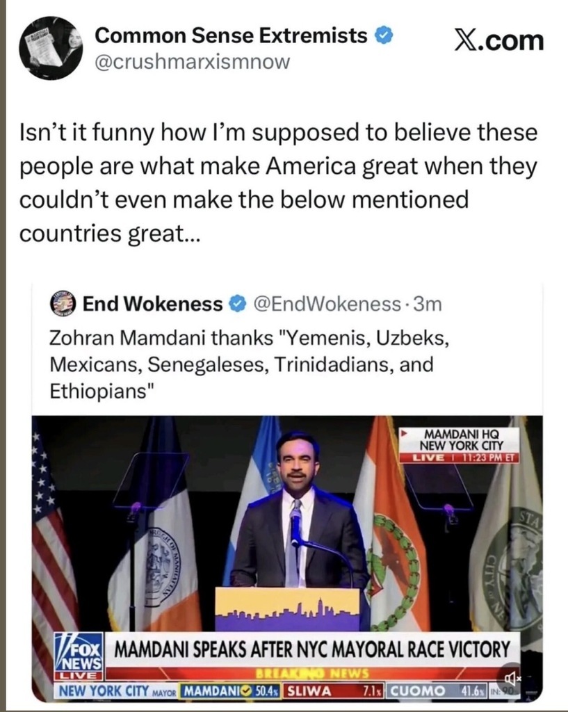Screen dimensions: 568x712
Task: Click verified badge beside Common Sense Extremists
Action: click(x=384, y=35)
